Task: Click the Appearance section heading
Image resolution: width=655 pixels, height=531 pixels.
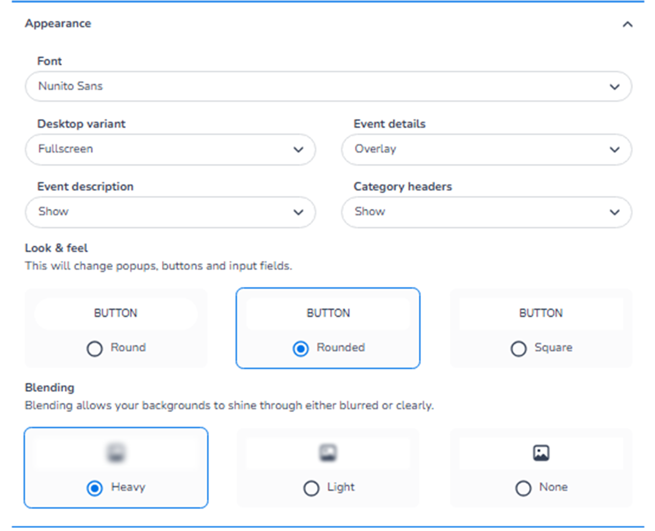Action: 58,24
